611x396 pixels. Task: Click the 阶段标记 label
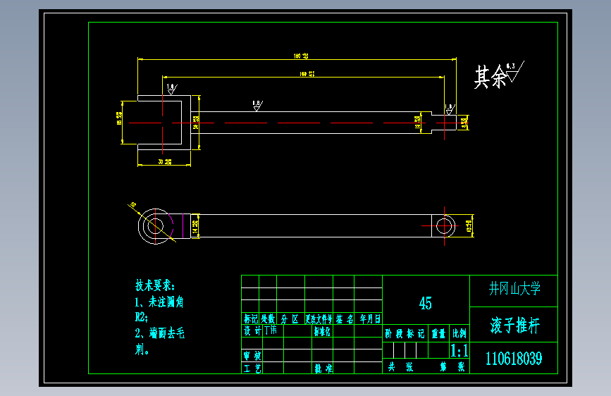405,333
